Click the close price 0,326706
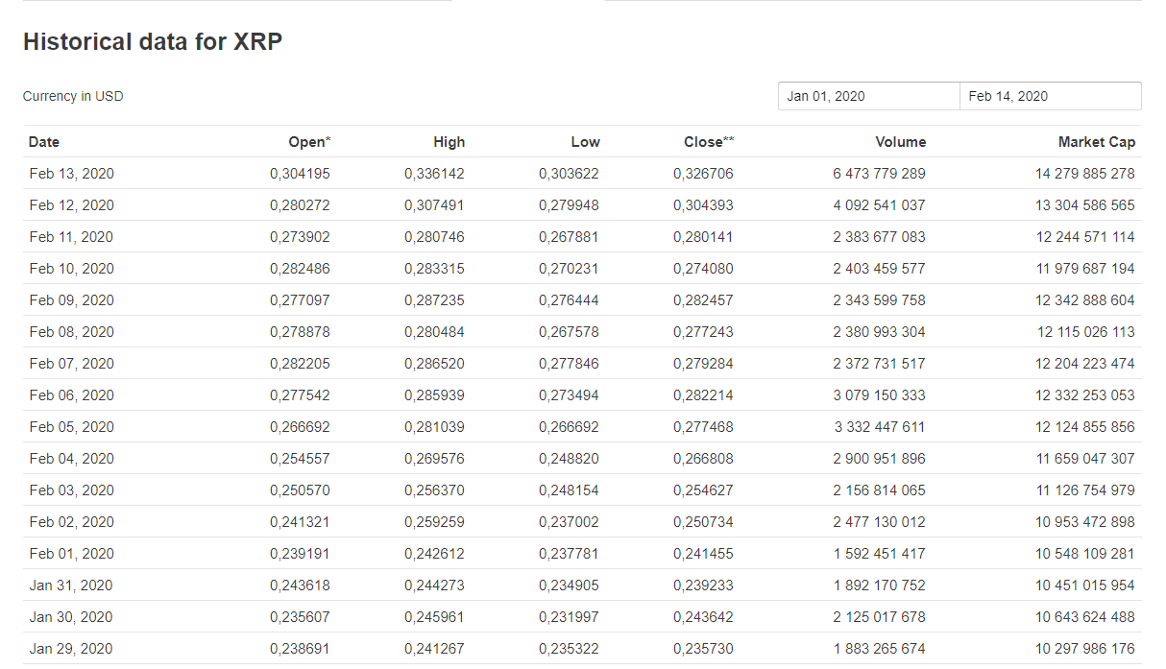Viewport: 1166px width, 669px height. tap(703, 174)
